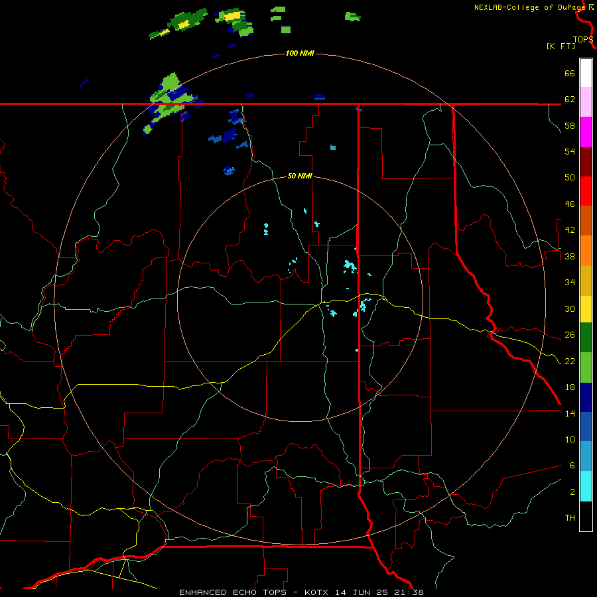Select the dark red legend swatch
The height and width of the screenshot is (597, 597).
[586, 162]
